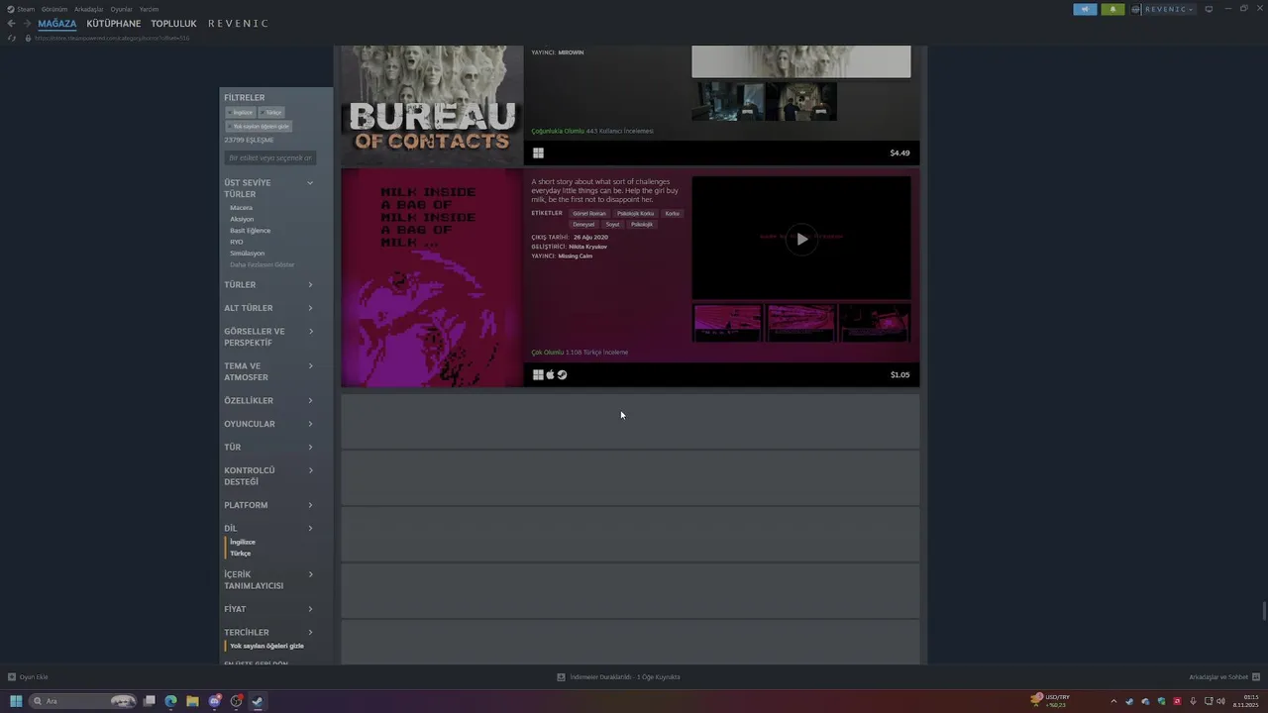This screenshot has width=1268, height=713.
Task: Switch to the KÜTÜPHANE tab
Action: tap(114, 24)
